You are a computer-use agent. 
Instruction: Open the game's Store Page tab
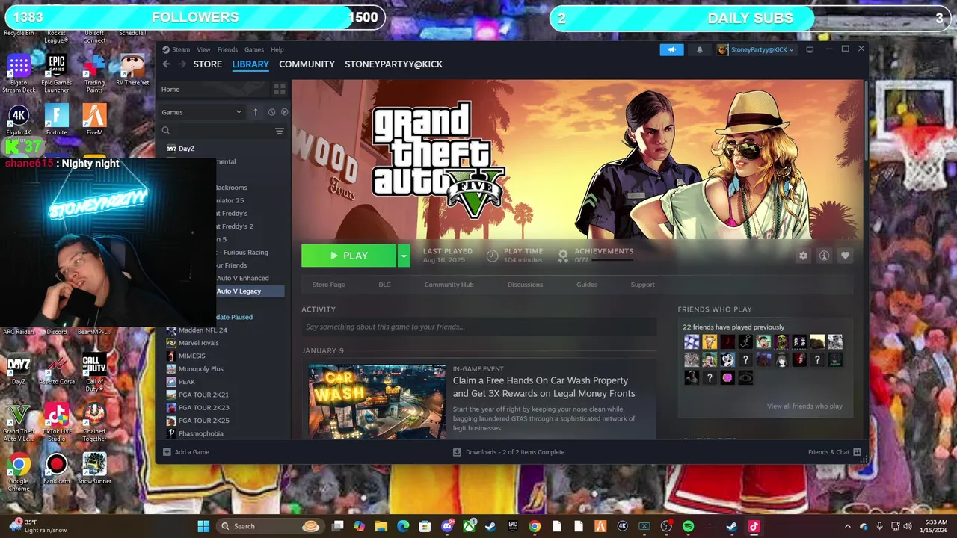tap(328, 285)
